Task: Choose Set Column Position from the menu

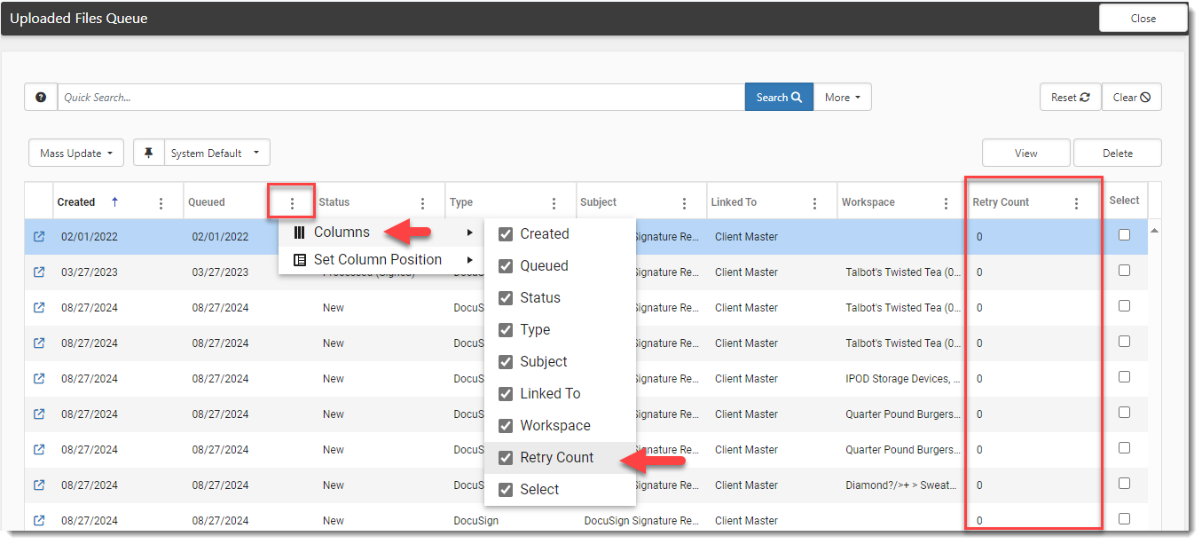Action: click(377, 260)
